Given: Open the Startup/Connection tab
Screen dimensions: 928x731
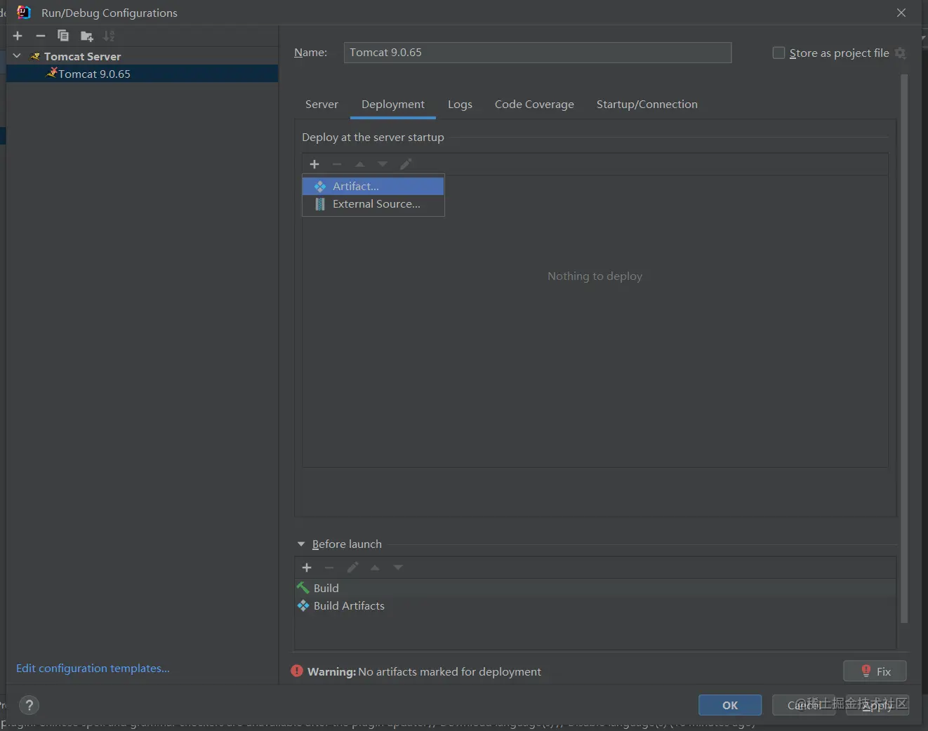Looking at the screenshot, I should coord(647,105).
